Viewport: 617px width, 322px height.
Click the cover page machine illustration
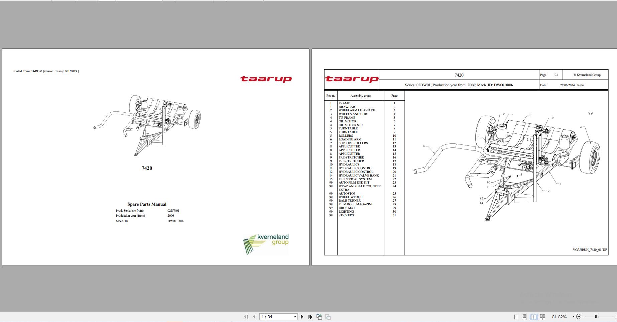(x=147, y=126)
